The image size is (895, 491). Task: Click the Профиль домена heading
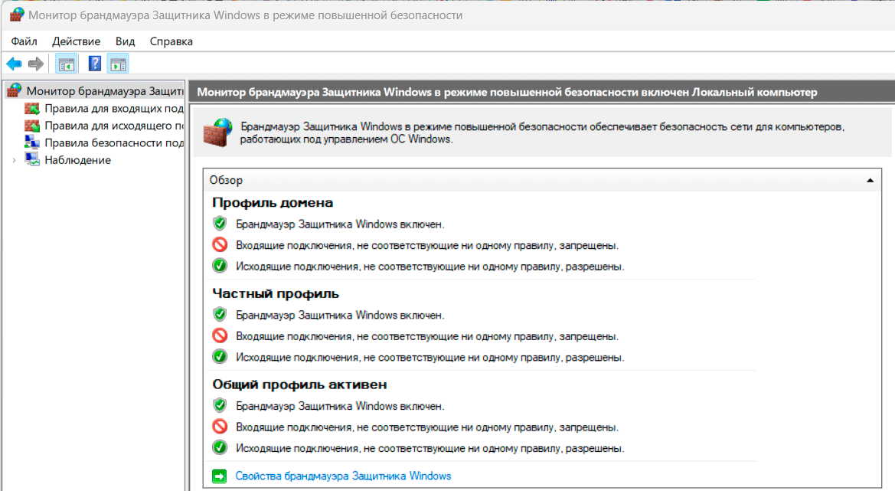273,203
